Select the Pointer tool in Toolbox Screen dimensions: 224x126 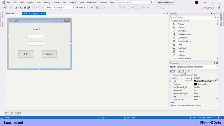point(181,24)
